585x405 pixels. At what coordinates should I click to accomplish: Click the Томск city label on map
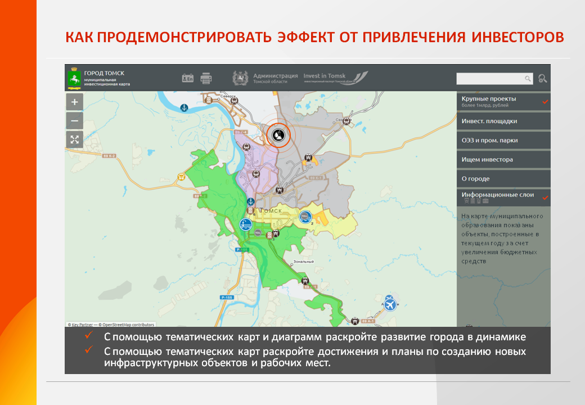(x=271, y=211)
